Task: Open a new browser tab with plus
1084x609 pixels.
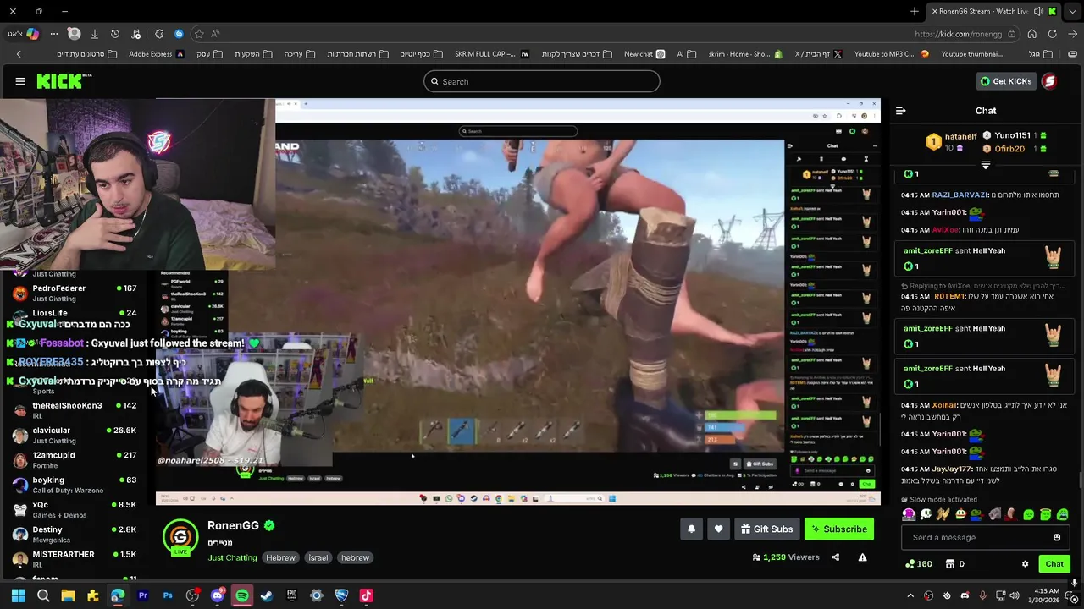Action: coord(914,11)
